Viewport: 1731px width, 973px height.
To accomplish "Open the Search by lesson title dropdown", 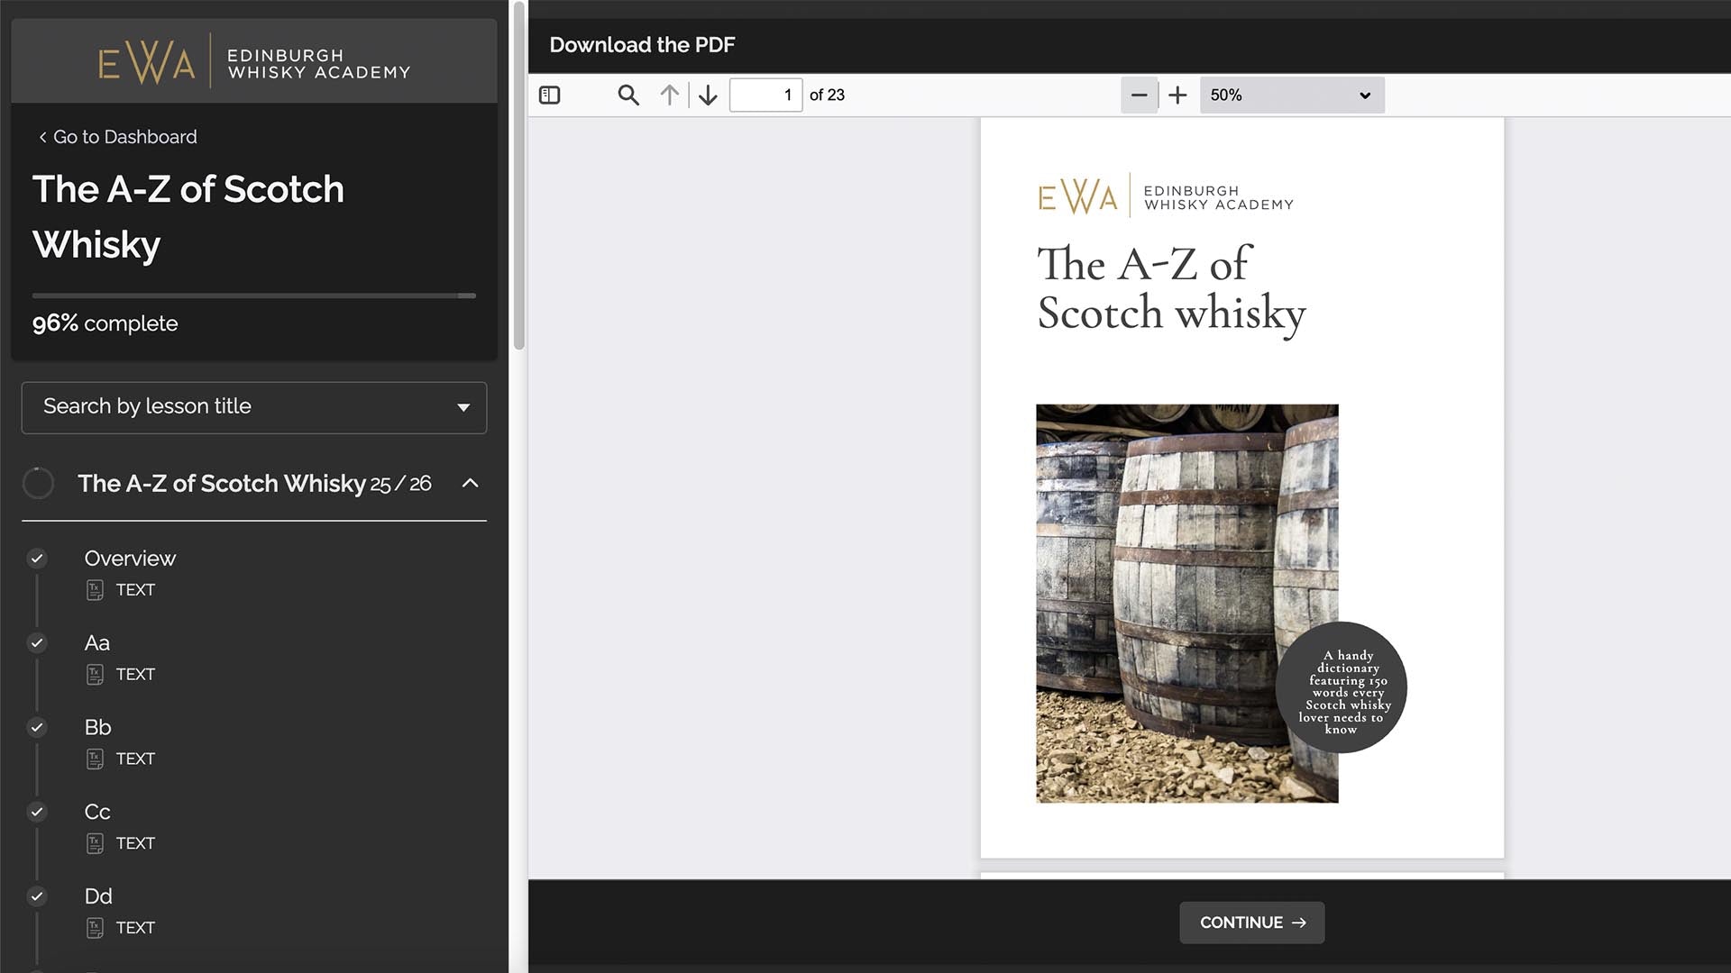I will 254,407.
